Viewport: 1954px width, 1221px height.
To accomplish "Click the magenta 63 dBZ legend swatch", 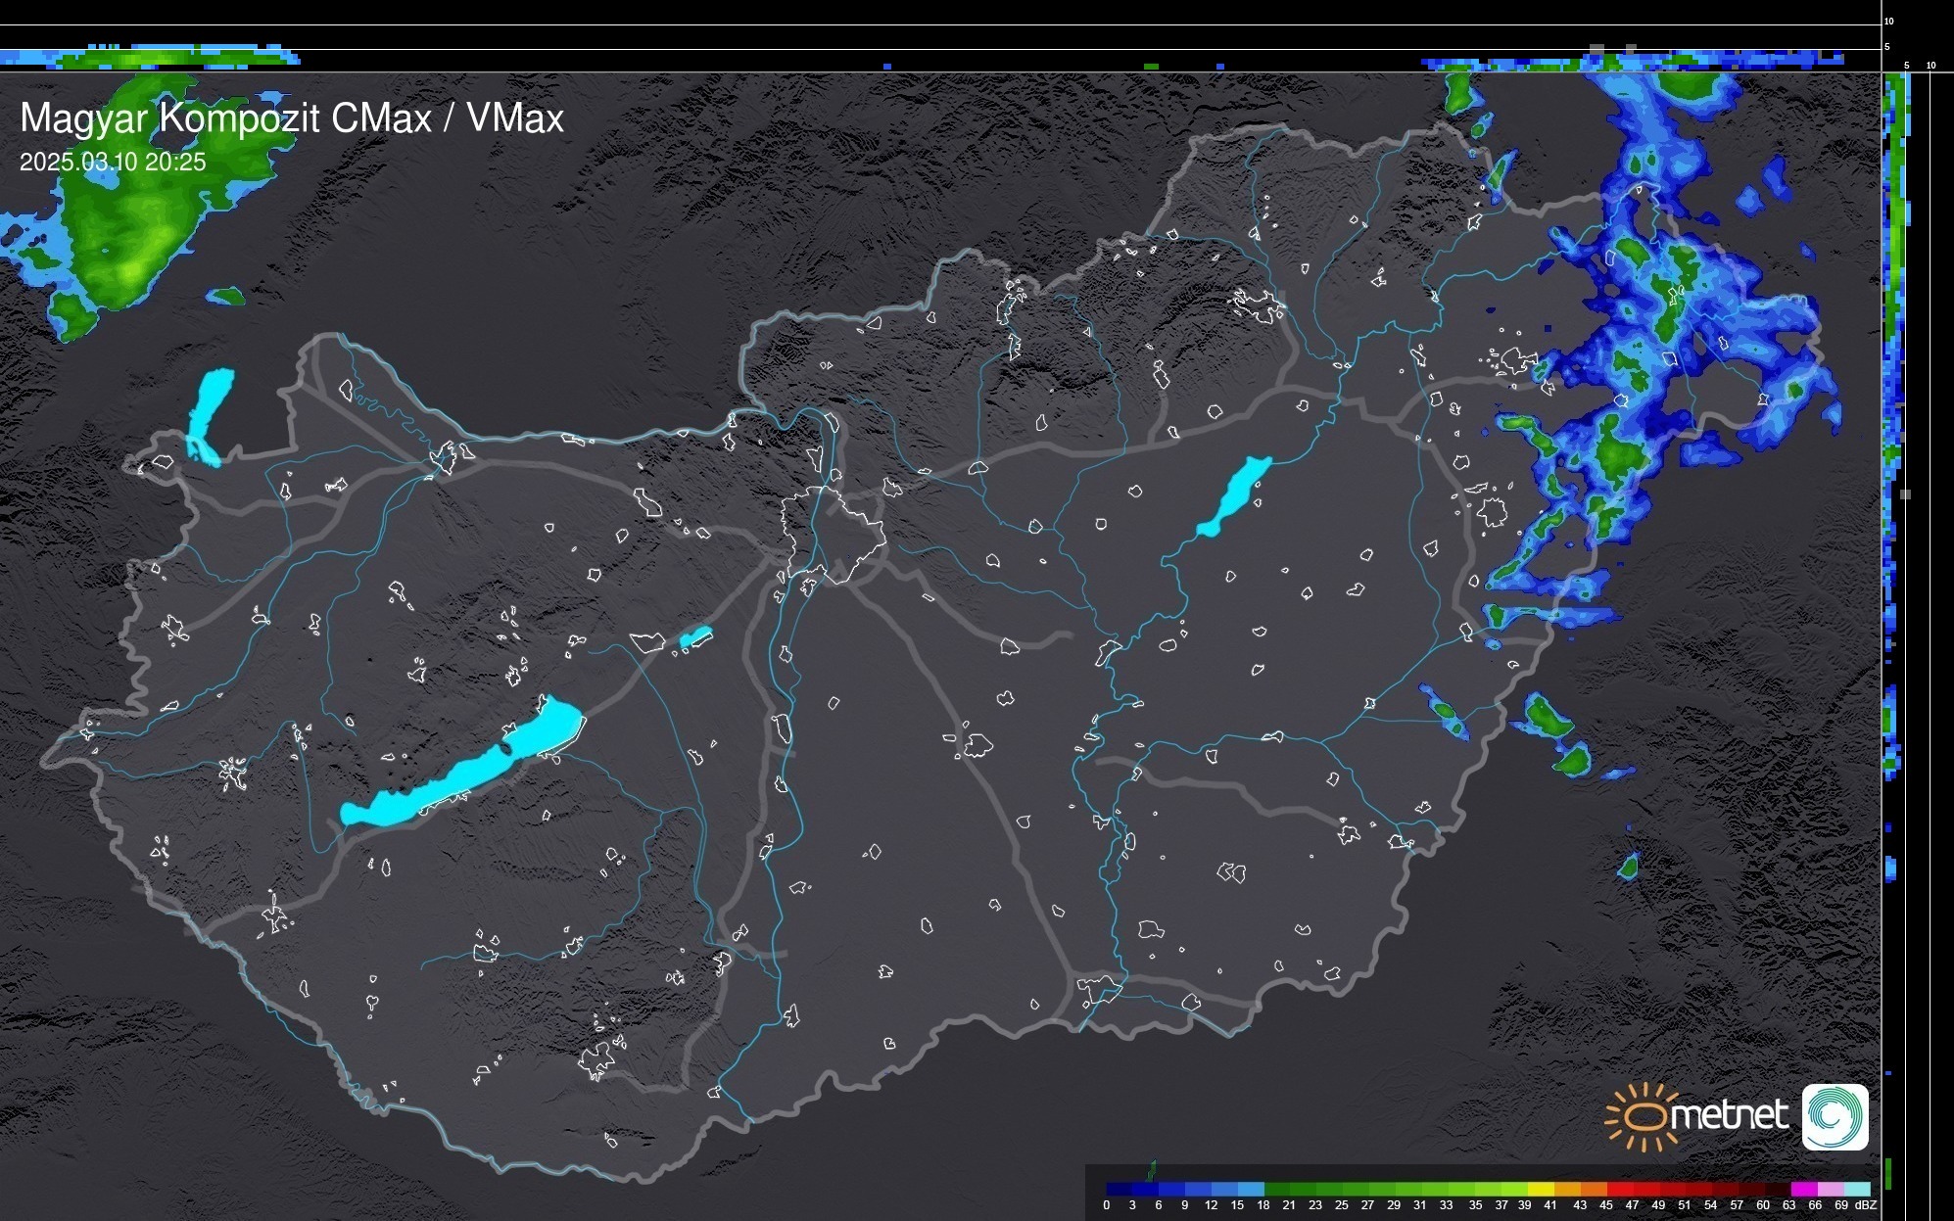I will click(1803, 1189).
